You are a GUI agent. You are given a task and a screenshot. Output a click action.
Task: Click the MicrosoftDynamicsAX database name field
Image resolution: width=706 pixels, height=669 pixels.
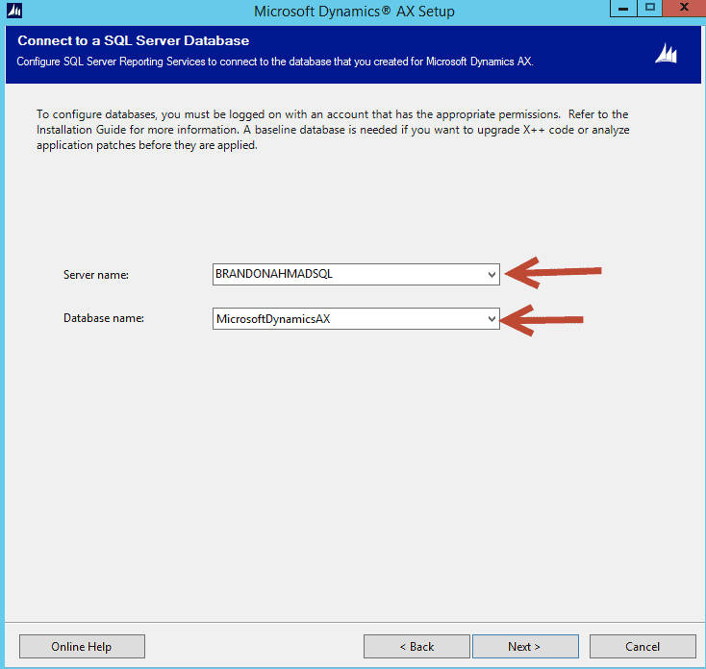coord(356,318)
